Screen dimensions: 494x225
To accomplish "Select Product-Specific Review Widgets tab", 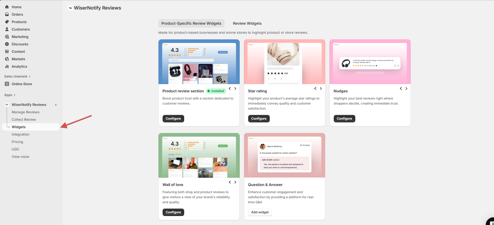I will pos(191,23).
